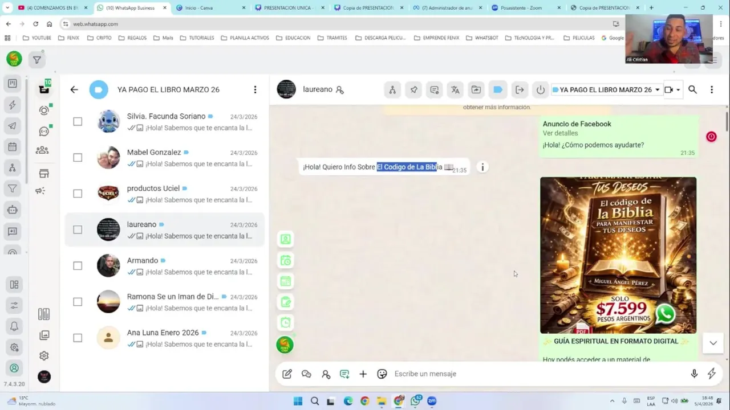Open the sliders settings icon in the CRM sidebar
This screenshot has height=410, width=730.
click(x=14, y=306)
